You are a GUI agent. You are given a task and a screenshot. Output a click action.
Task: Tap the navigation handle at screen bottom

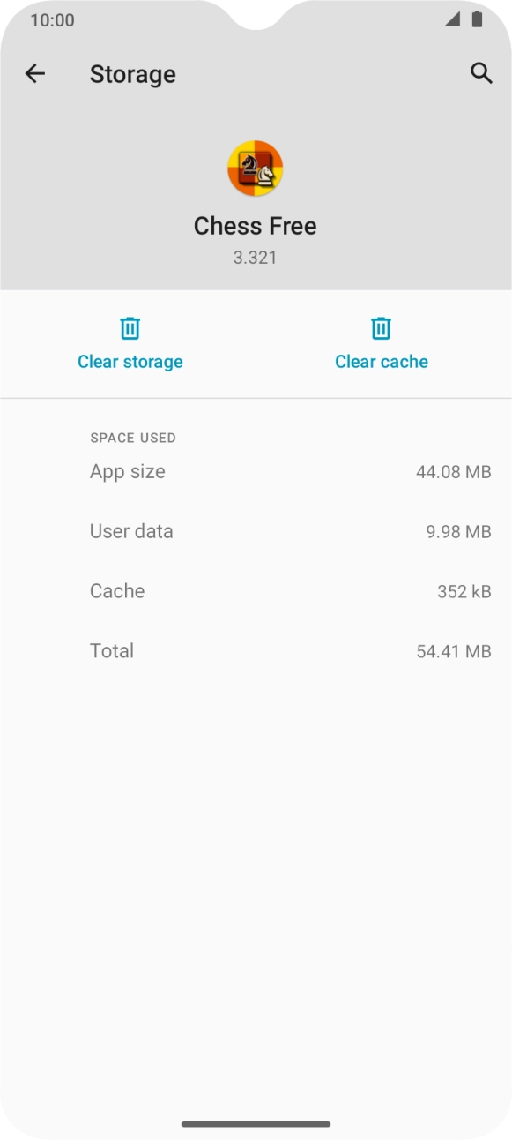point(256,1124)
